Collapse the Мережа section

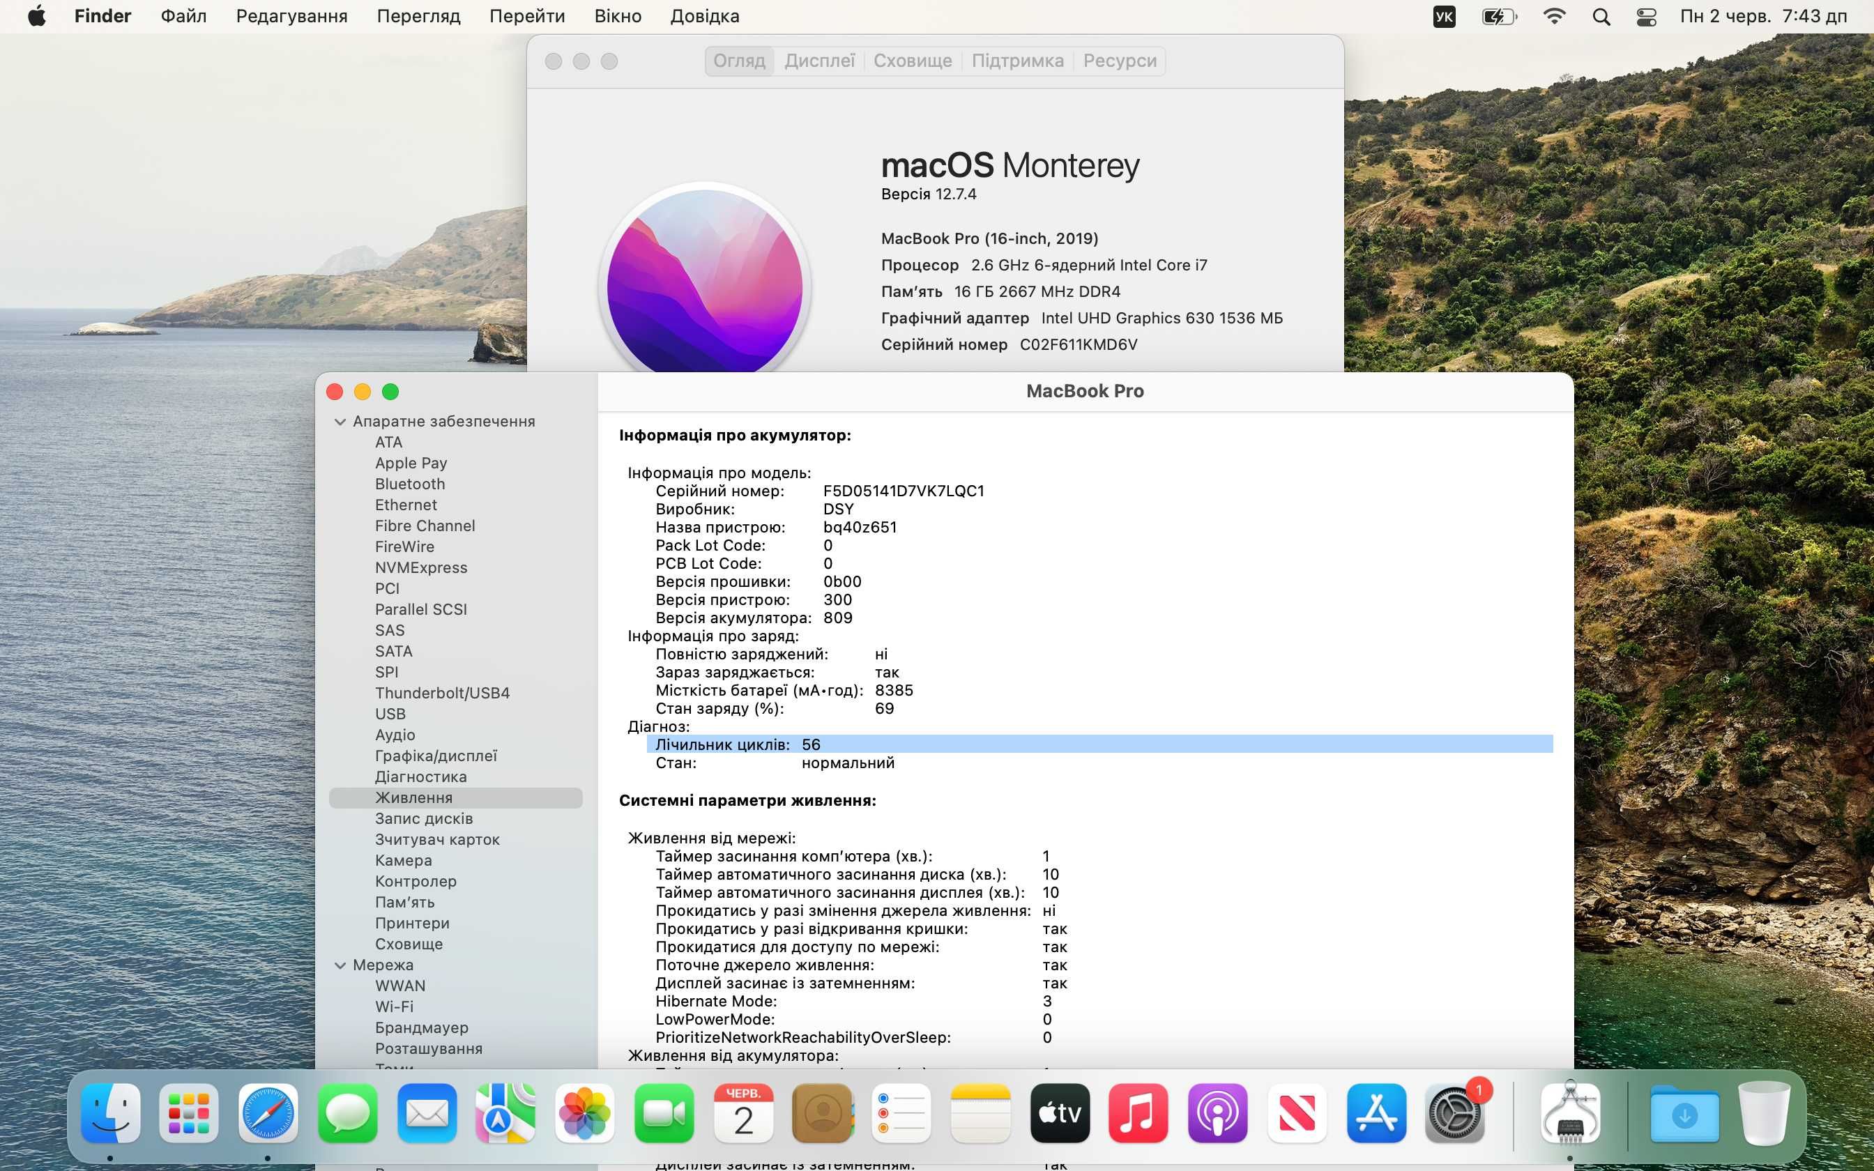(x=340, y=965)
